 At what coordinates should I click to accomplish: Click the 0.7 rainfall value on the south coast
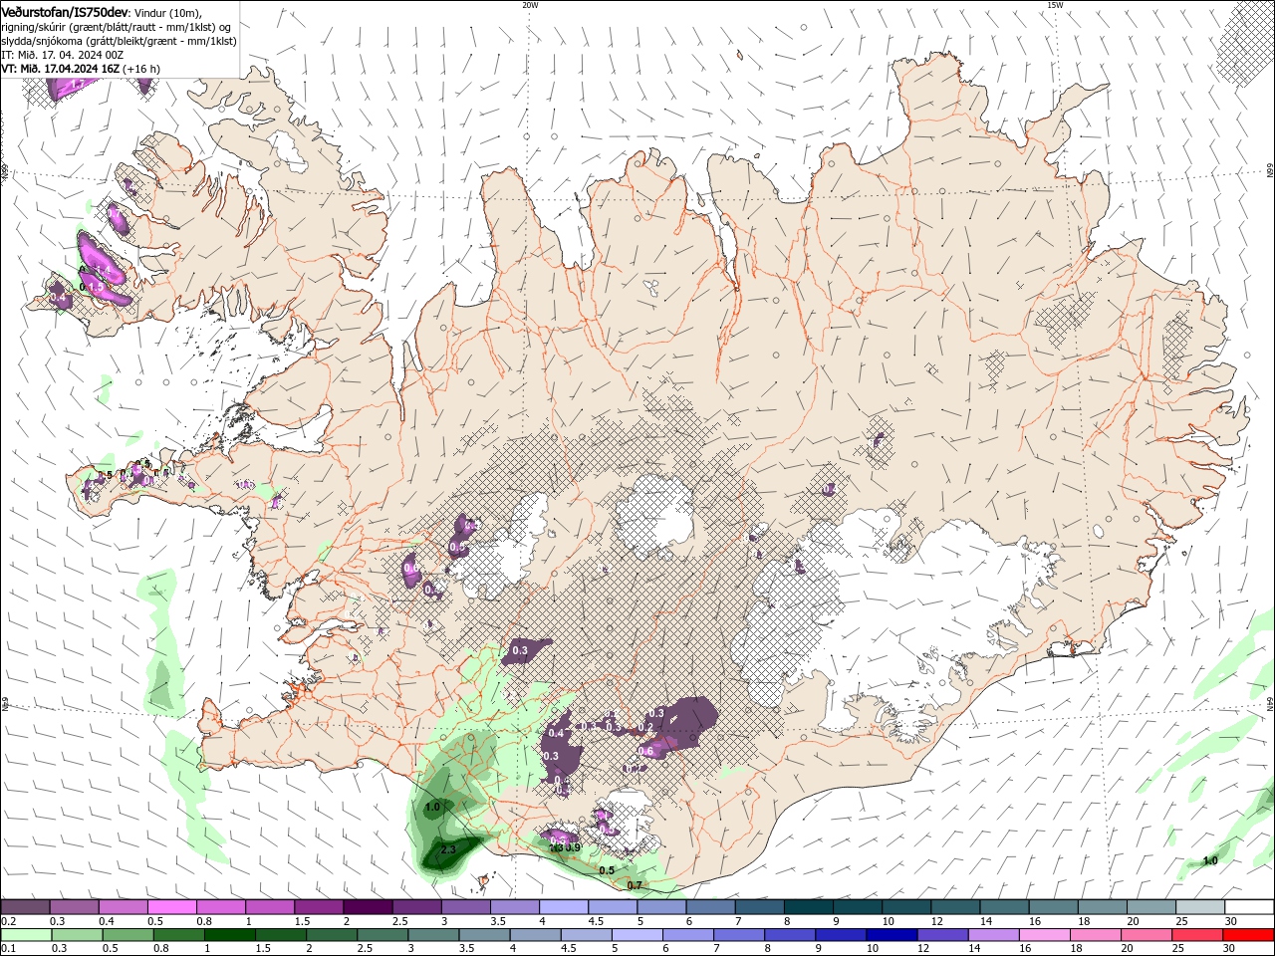pyautogui.click(x=635, y=885)
